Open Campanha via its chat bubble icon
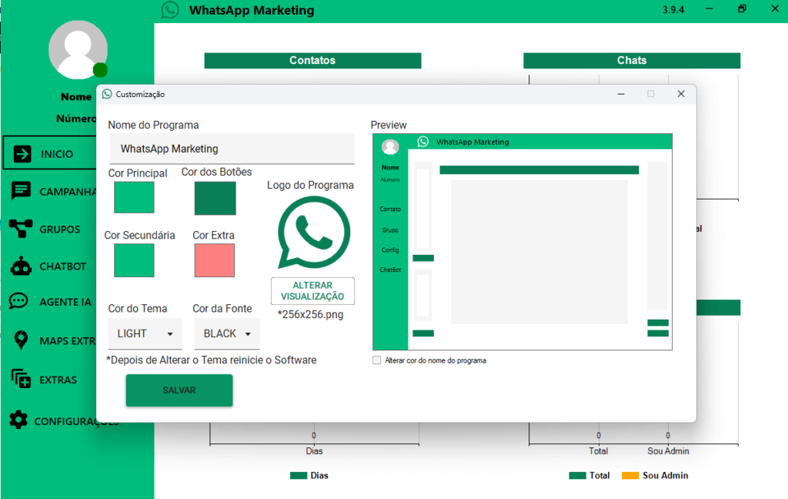Screen dimensions: 788x499 [21, 191]
